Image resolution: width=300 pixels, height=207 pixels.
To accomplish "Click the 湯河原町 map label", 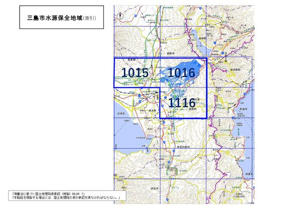I will coord(235,70).
